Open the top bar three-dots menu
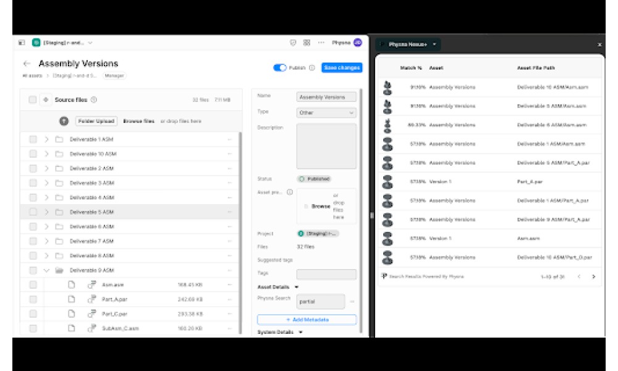The height and width of the screenshot is (371, 618). point(321,43)
